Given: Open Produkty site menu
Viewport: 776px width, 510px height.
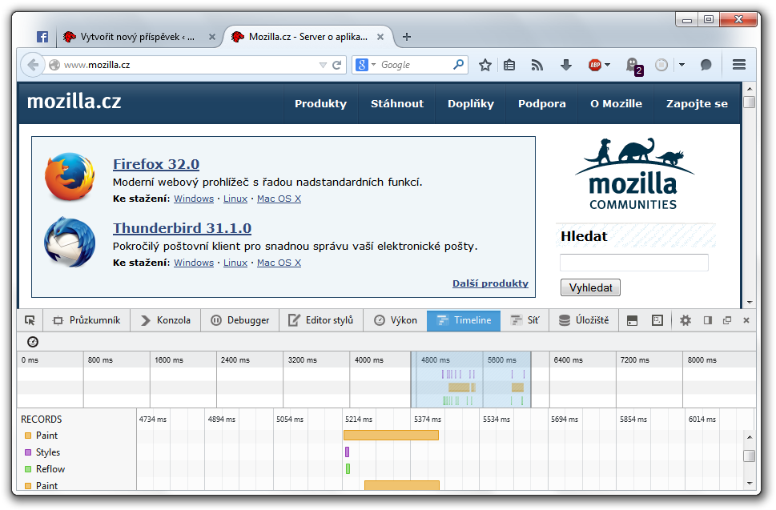Looking at the screenshot, I should coord(320,104).
